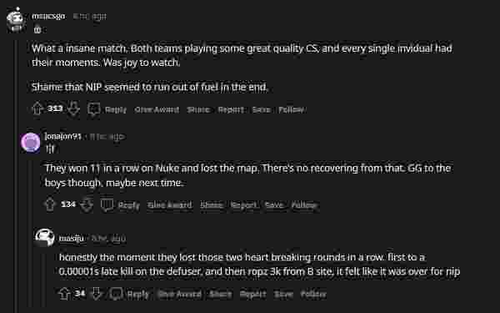
Task: Upvote the comment by msucsgo
Action: (37, 109)
